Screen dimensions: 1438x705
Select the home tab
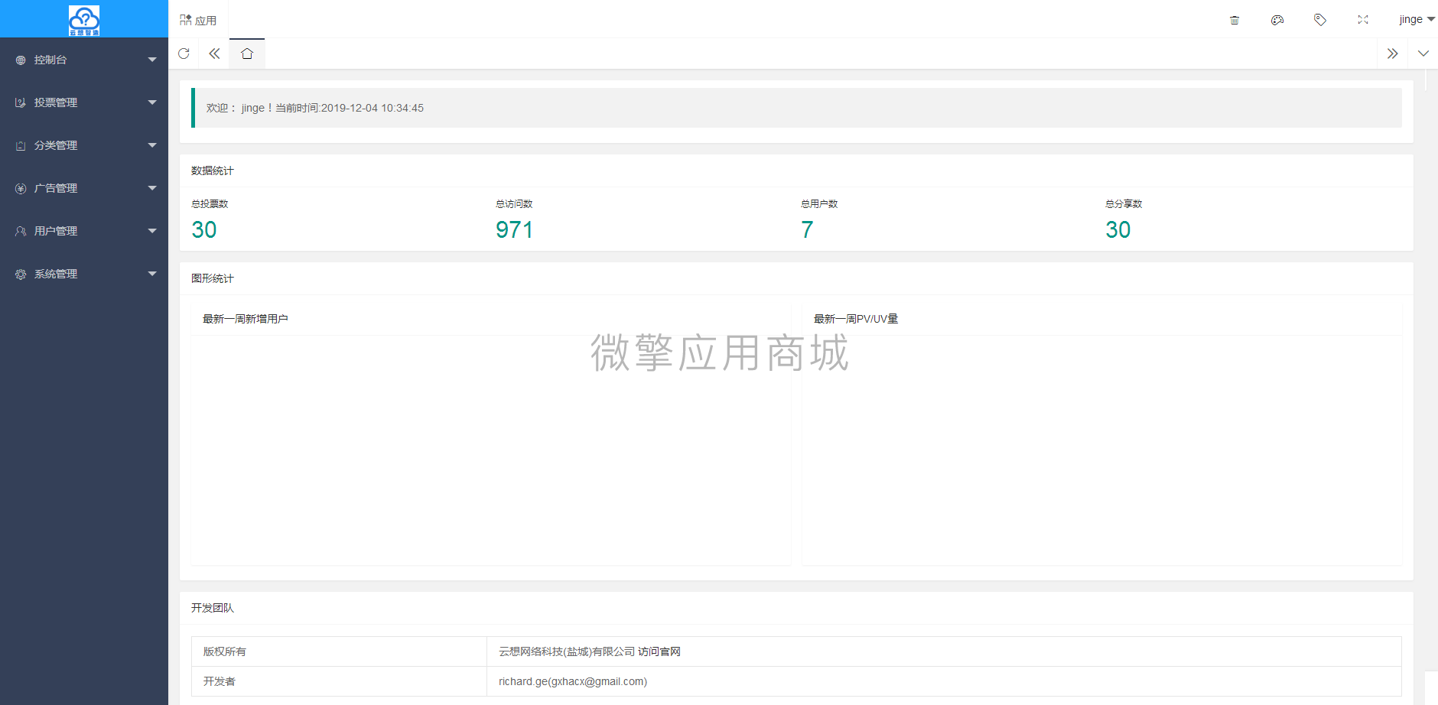247,54
